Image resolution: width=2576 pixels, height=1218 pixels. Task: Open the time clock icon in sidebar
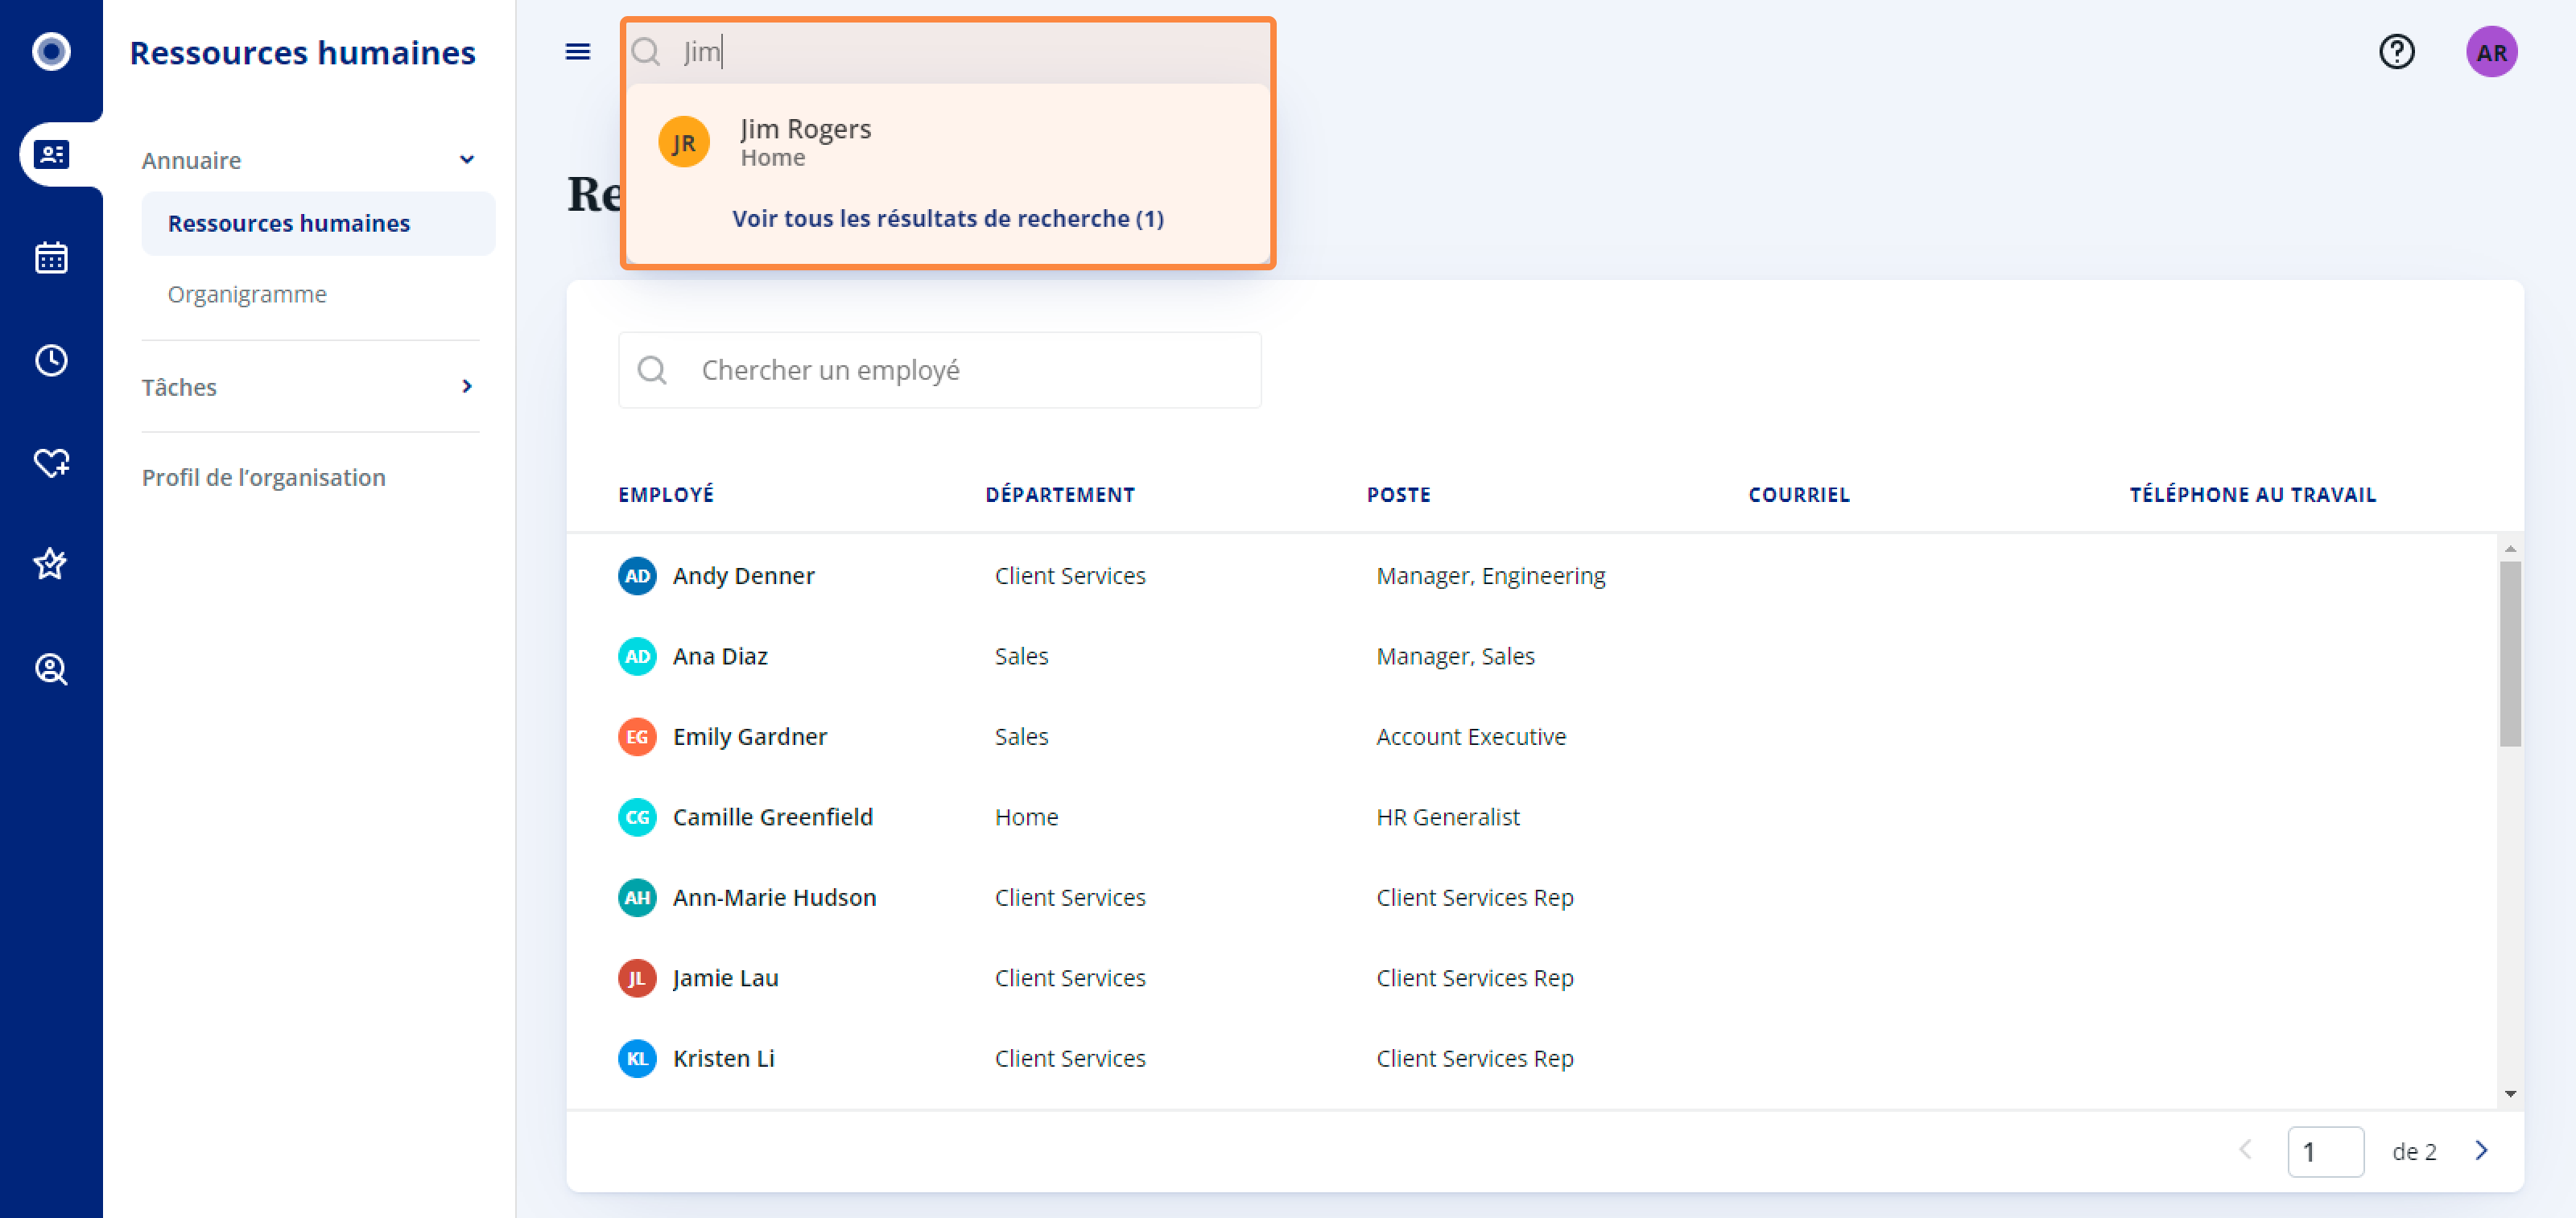click(x=51, y=360)
